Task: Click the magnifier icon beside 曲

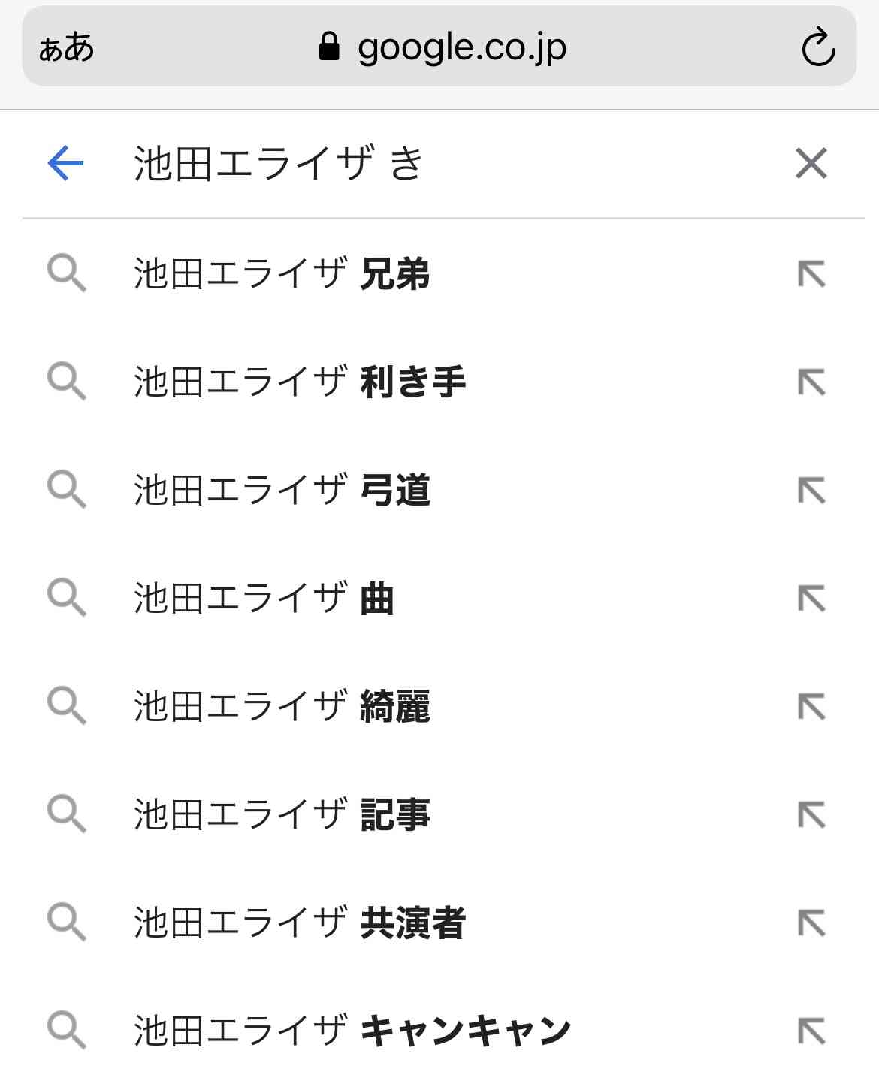Action: pyautogui.click(x=67, y=598)
